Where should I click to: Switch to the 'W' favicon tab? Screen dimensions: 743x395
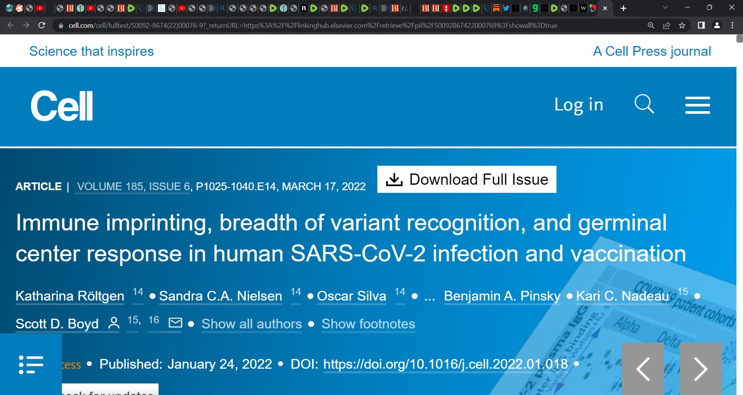(583, 8)
